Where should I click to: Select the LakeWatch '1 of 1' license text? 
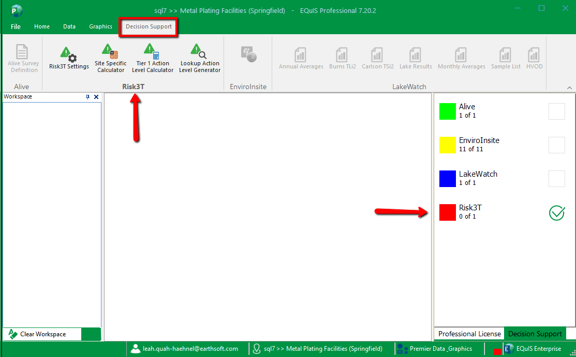pos(467,183)
